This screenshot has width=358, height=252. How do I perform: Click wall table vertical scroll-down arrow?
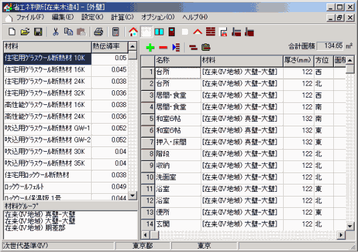(x=350, y=226)
